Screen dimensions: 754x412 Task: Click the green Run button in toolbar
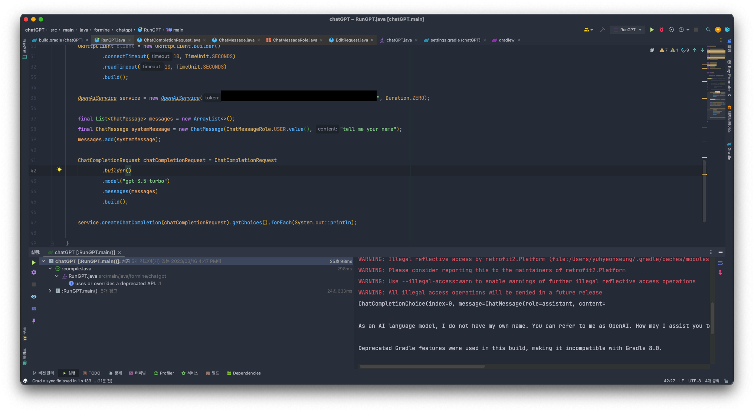[652, 30]
